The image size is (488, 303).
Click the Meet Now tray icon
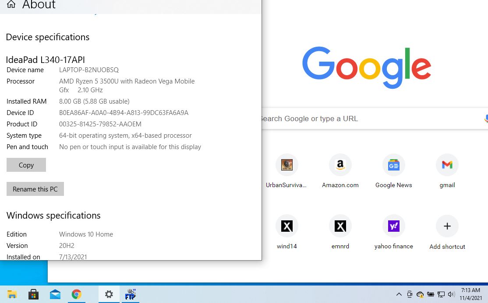click(410, 294)
